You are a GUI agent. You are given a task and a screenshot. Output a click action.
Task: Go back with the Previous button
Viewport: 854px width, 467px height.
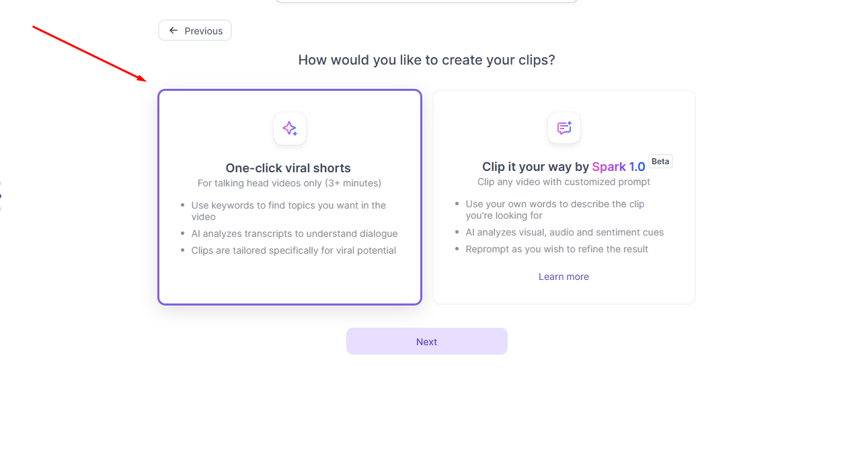[195, 31]
